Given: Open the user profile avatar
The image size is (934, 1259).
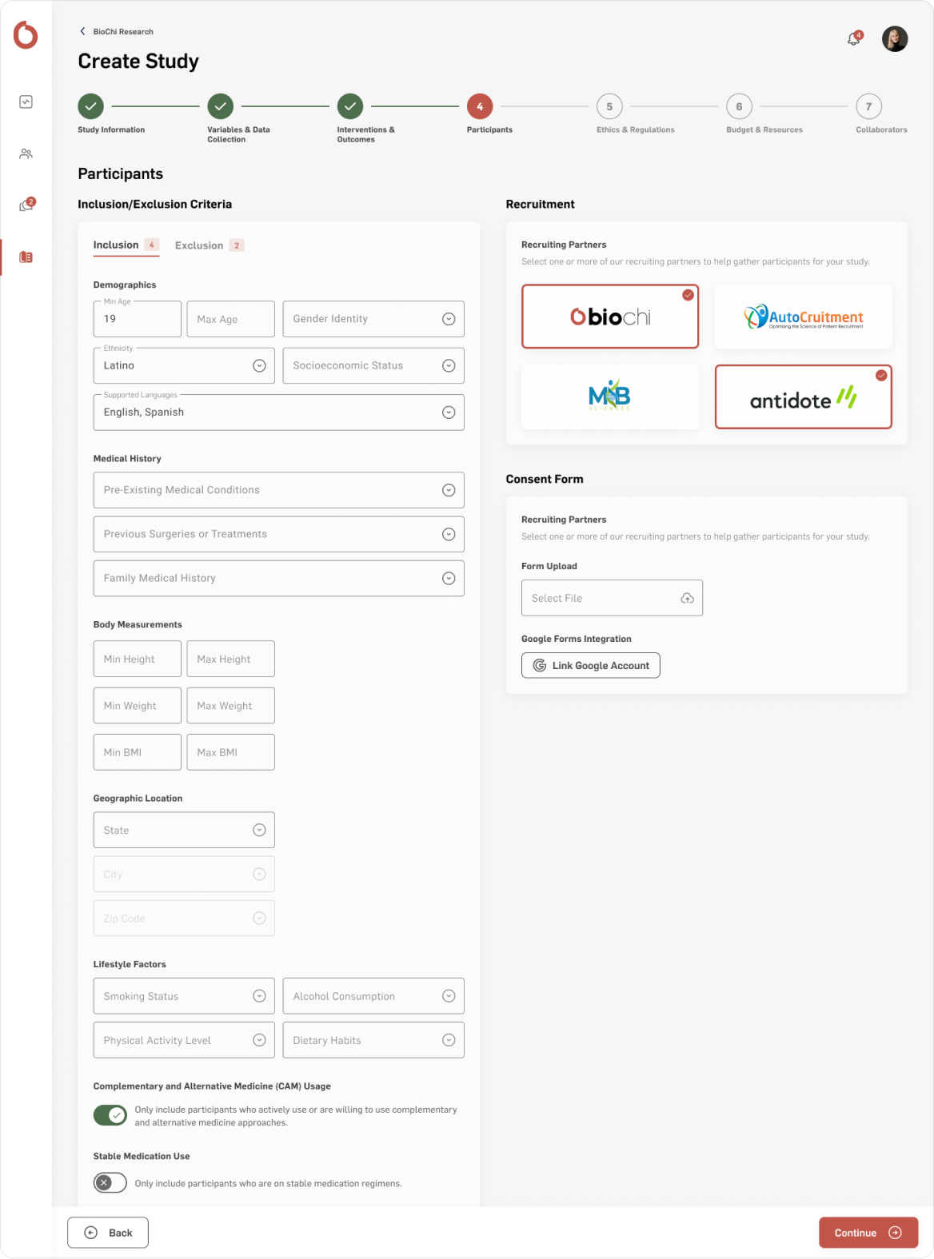Looking at the screenshot, I should [895, 38].
